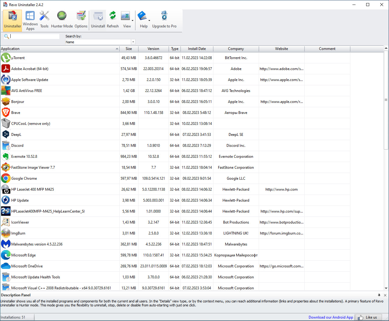The width and height of the screenshot is (389, 321).
Task: Select the Microsoft Edge icon
Action: (x=5, y=255)
